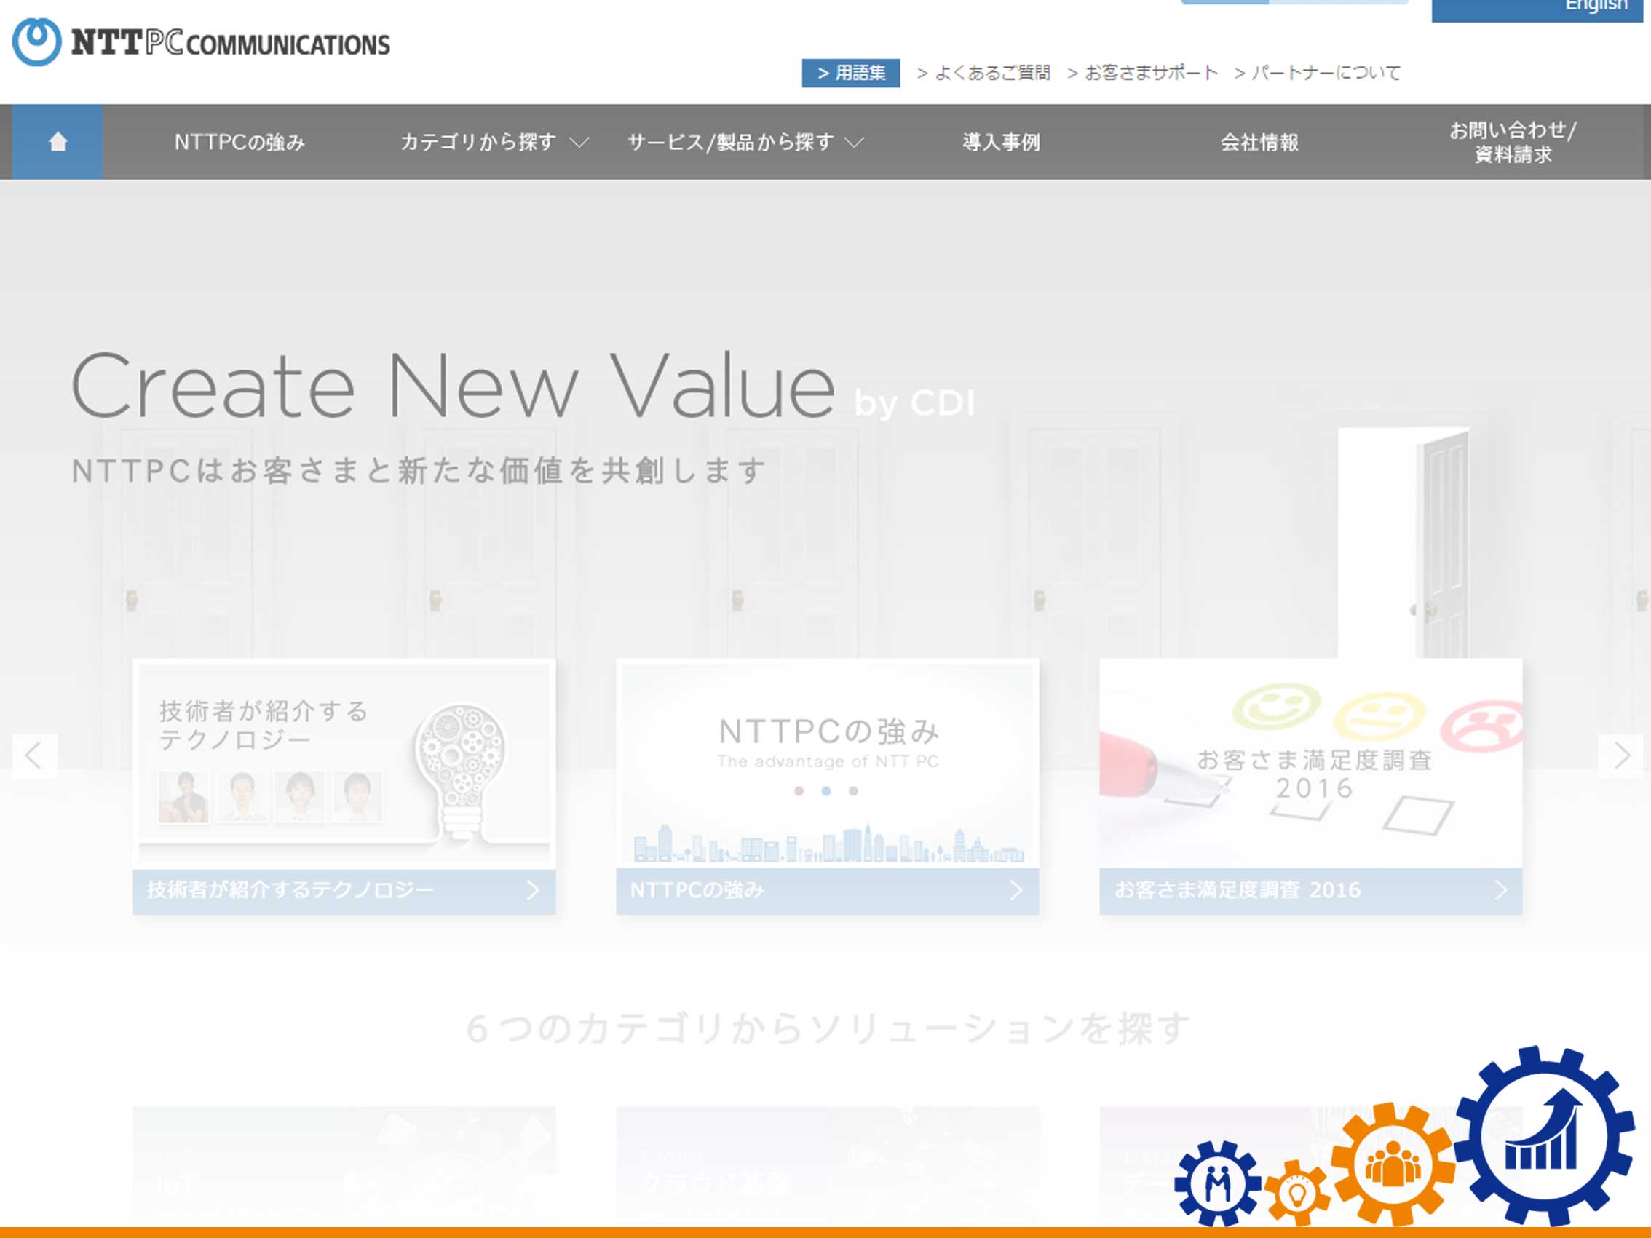Open お客さまサポート link

[x=1143, y=73]
